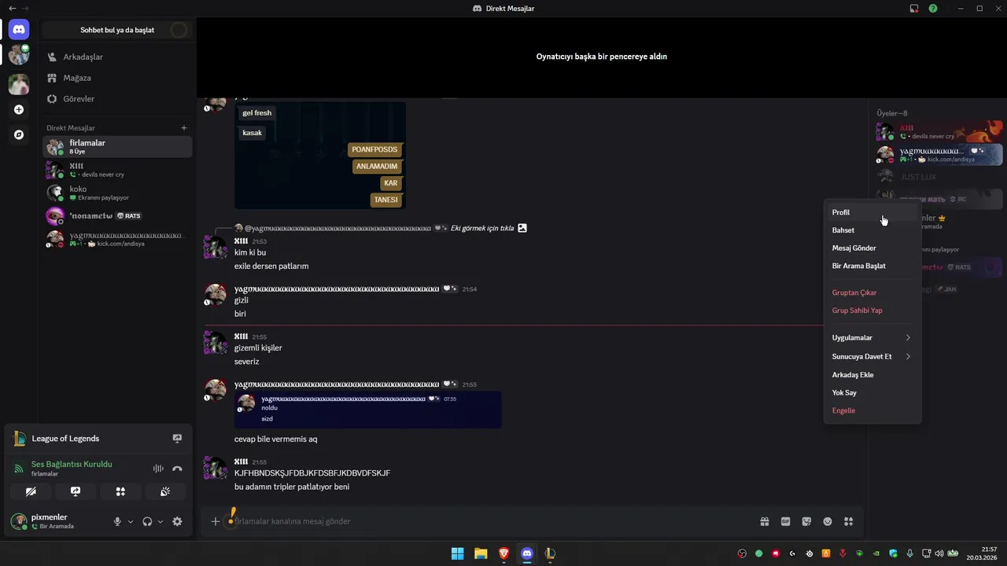Open Discord help icon in title bar

[933, 9]
